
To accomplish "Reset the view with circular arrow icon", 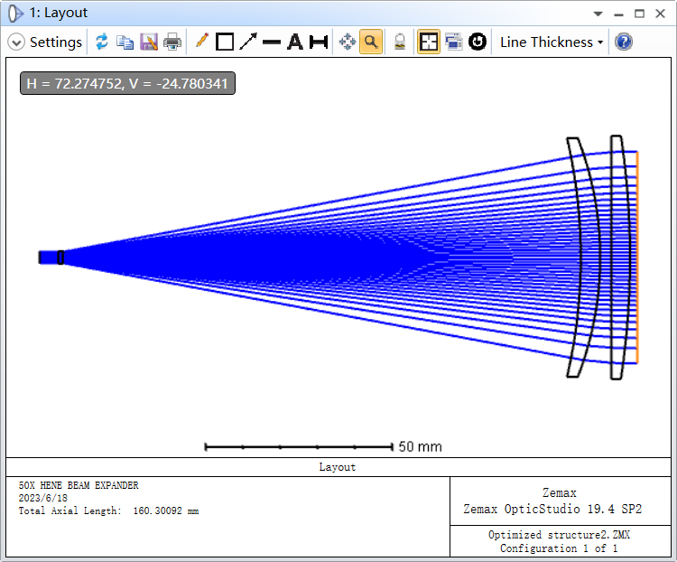I will point(478,42).
